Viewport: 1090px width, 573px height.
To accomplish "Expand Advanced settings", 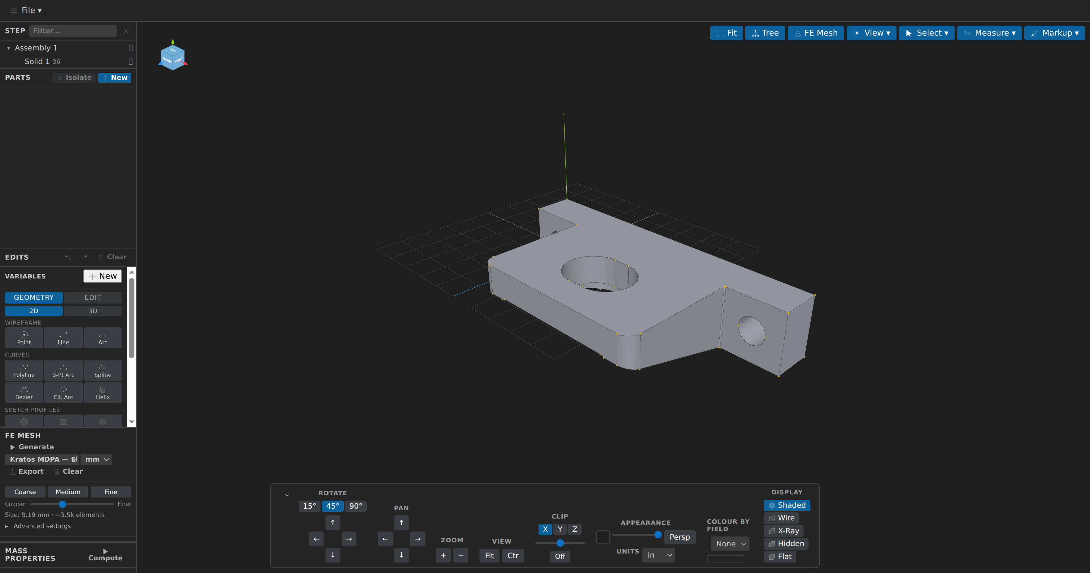I will [38, 526].
